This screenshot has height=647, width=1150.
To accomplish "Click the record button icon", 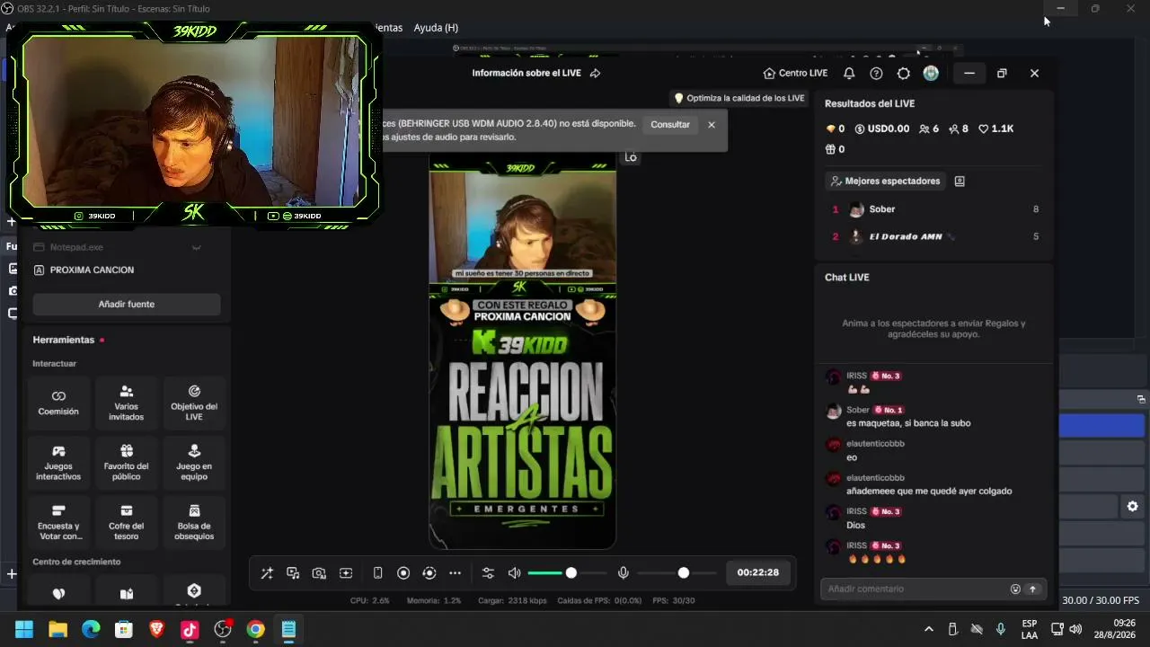I will tap(403, 573).
